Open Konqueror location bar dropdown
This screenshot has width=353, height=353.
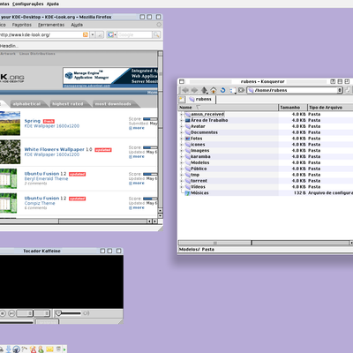pos(340,90)
